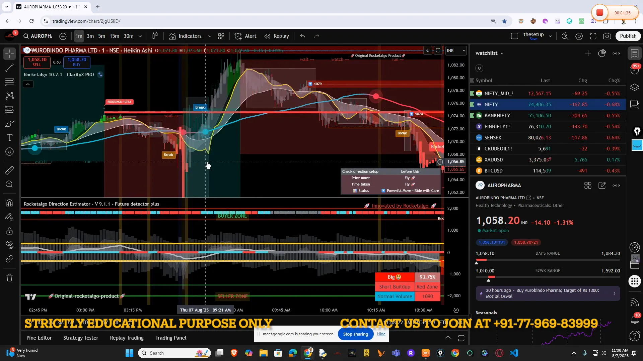Open indicator templates grid

[221, 36]
